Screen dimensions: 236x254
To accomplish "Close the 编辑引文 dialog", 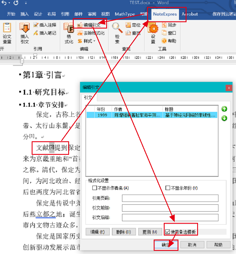I will tap(229, 88).
